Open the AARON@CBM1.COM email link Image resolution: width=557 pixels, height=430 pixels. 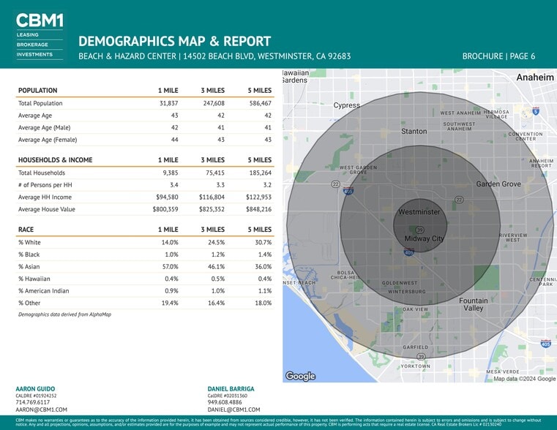click(x=41, y=410)
